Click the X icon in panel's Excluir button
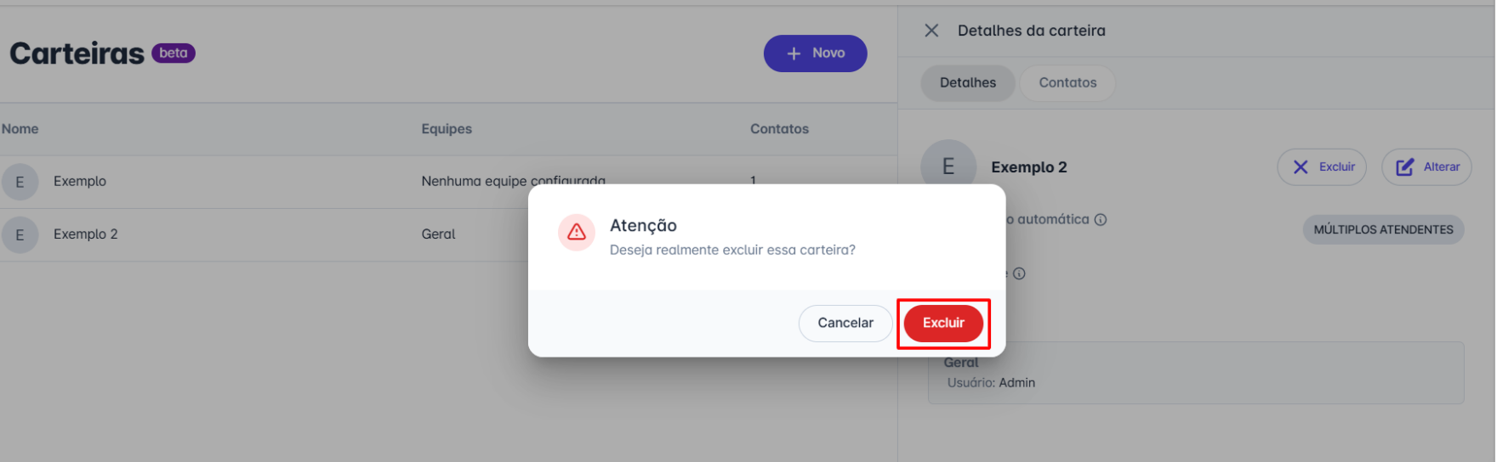Viewport: 1497px width, 462px height. 1301,167
